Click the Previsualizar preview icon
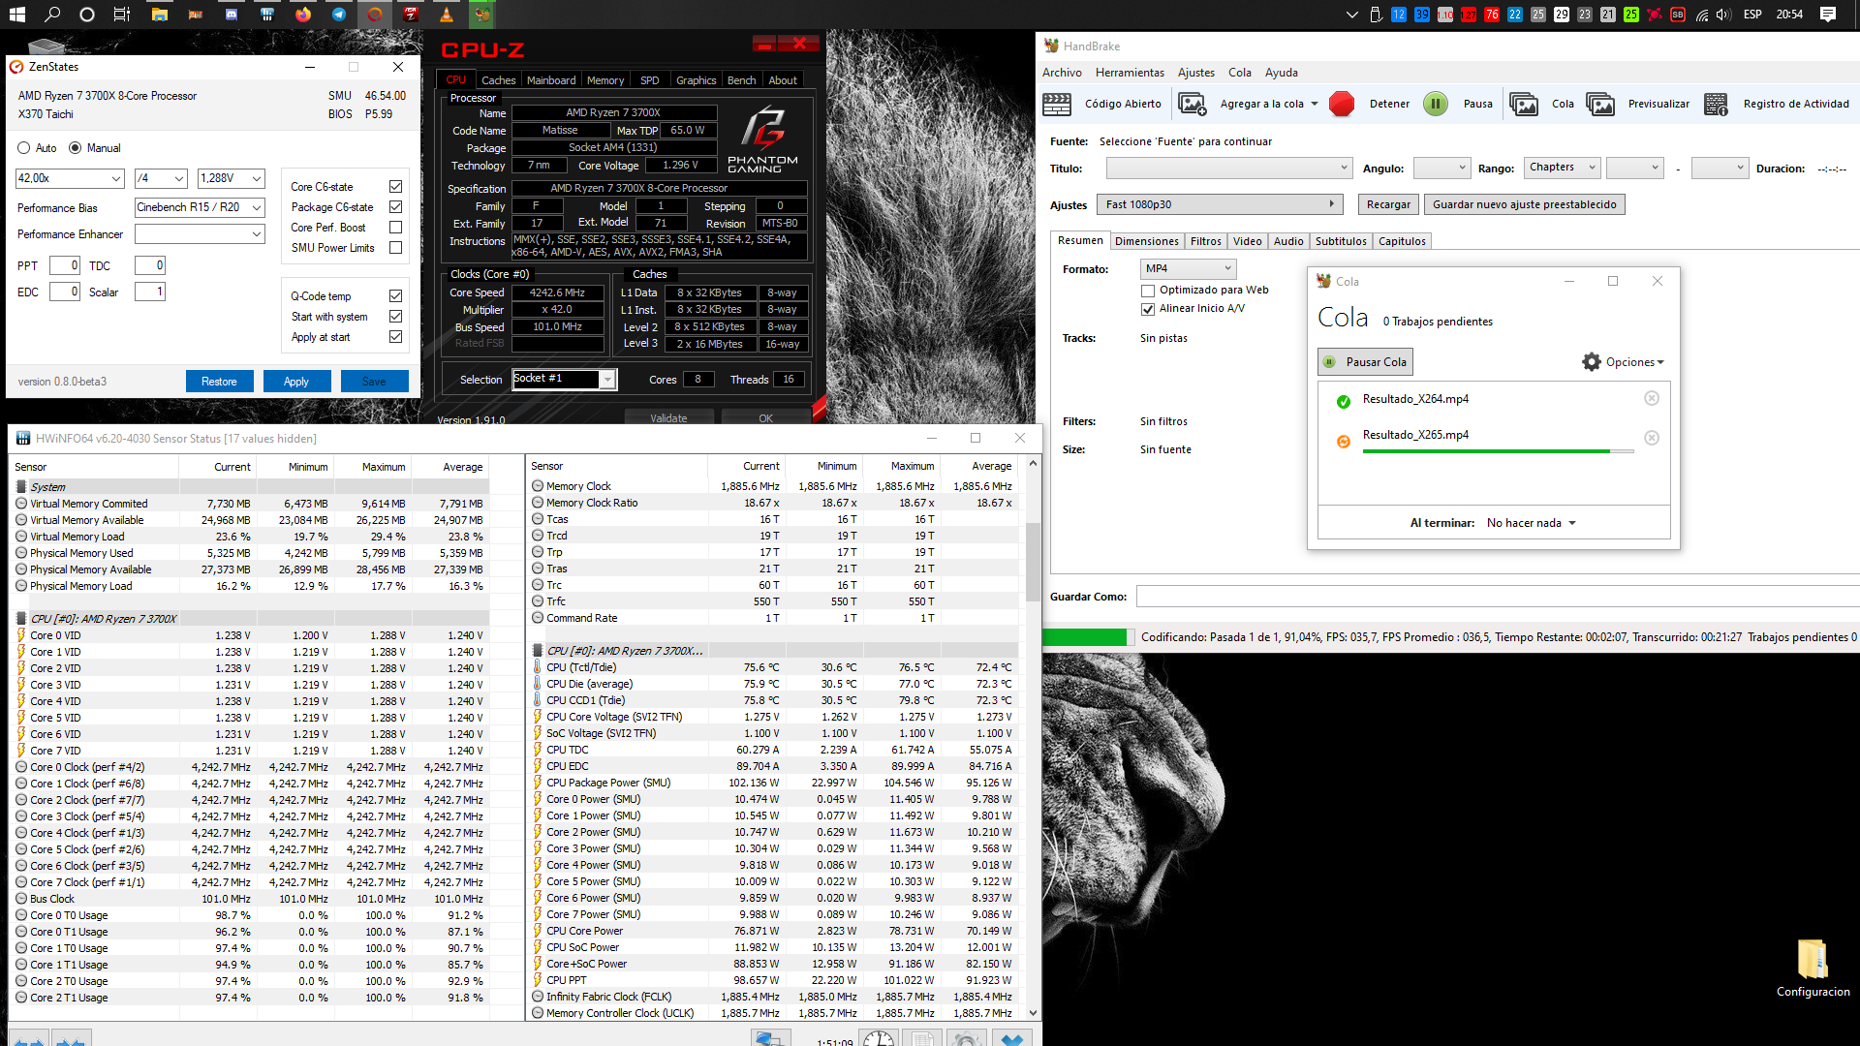 point(1600,104)
